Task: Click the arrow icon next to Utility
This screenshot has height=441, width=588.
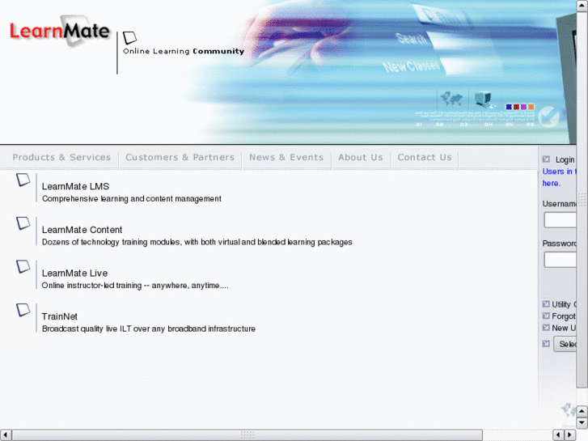Action: (546, 304)
